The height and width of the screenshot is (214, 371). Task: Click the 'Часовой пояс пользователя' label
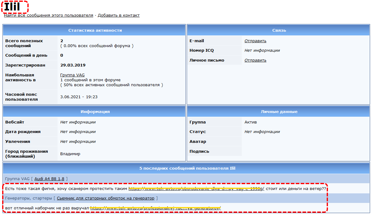click(22, 97)
